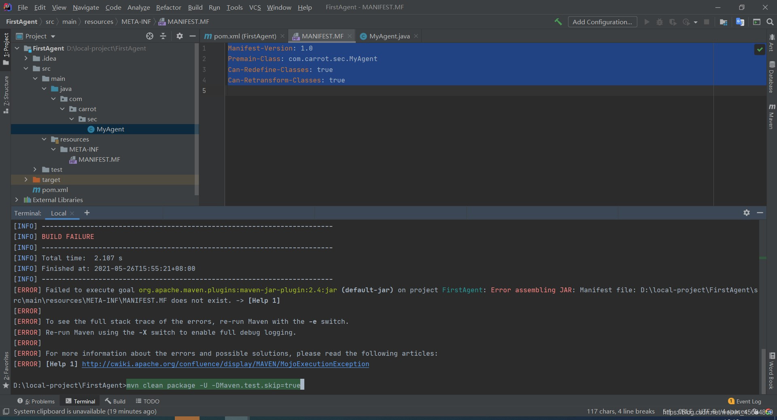Open the MojoExecutionException help link

tap(225, 364)
